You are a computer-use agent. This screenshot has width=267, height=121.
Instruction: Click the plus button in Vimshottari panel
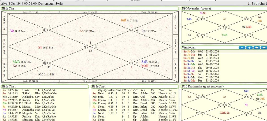pos(249,48)
